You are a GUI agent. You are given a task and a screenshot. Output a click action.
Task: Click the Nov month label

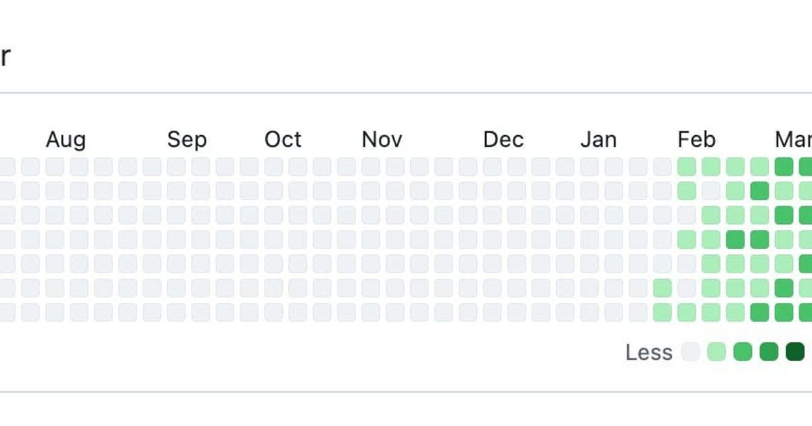pyautogui.click(x=382, y=140)
